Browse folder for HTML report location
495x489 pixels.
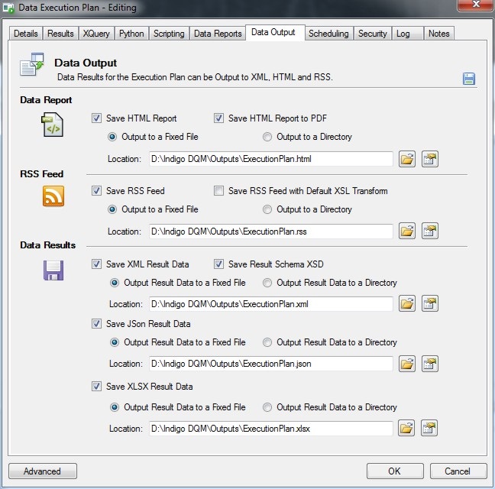pos(406,159)
